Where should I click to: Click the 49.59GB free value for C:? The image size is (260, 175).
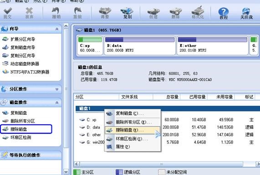click(x=226, y=120)
